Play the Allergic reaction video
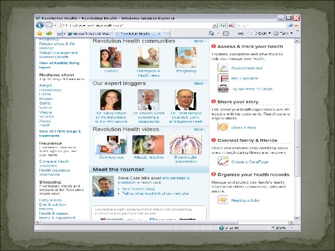Viewport: 335px width, 251px height. click(148, 145)
